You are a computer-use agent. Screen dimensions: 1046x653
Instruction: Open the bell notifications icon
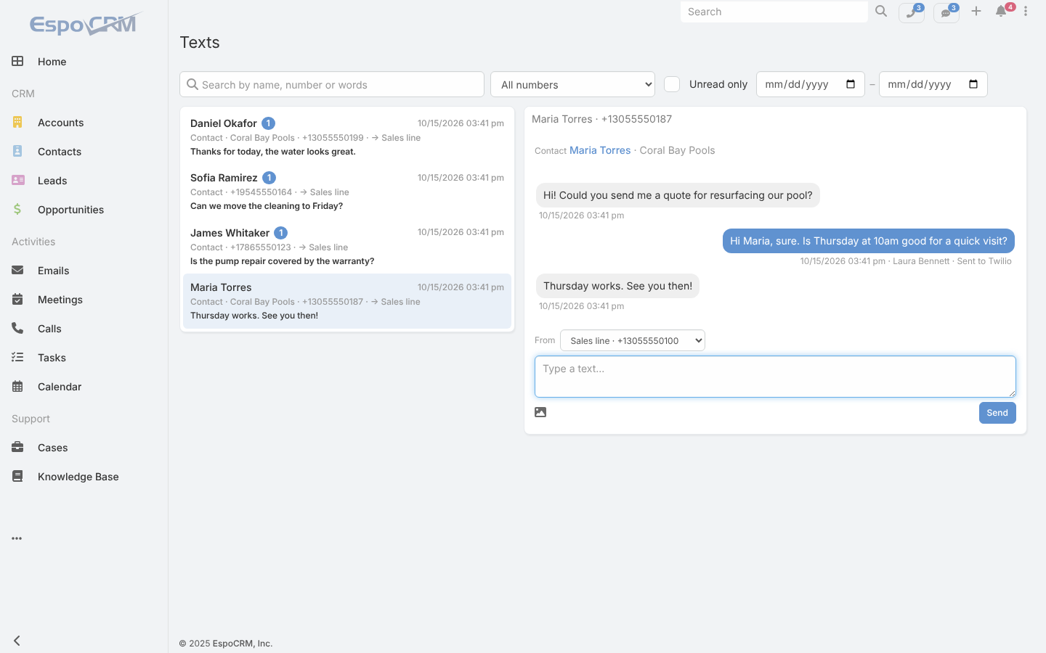coord(1002,11)
